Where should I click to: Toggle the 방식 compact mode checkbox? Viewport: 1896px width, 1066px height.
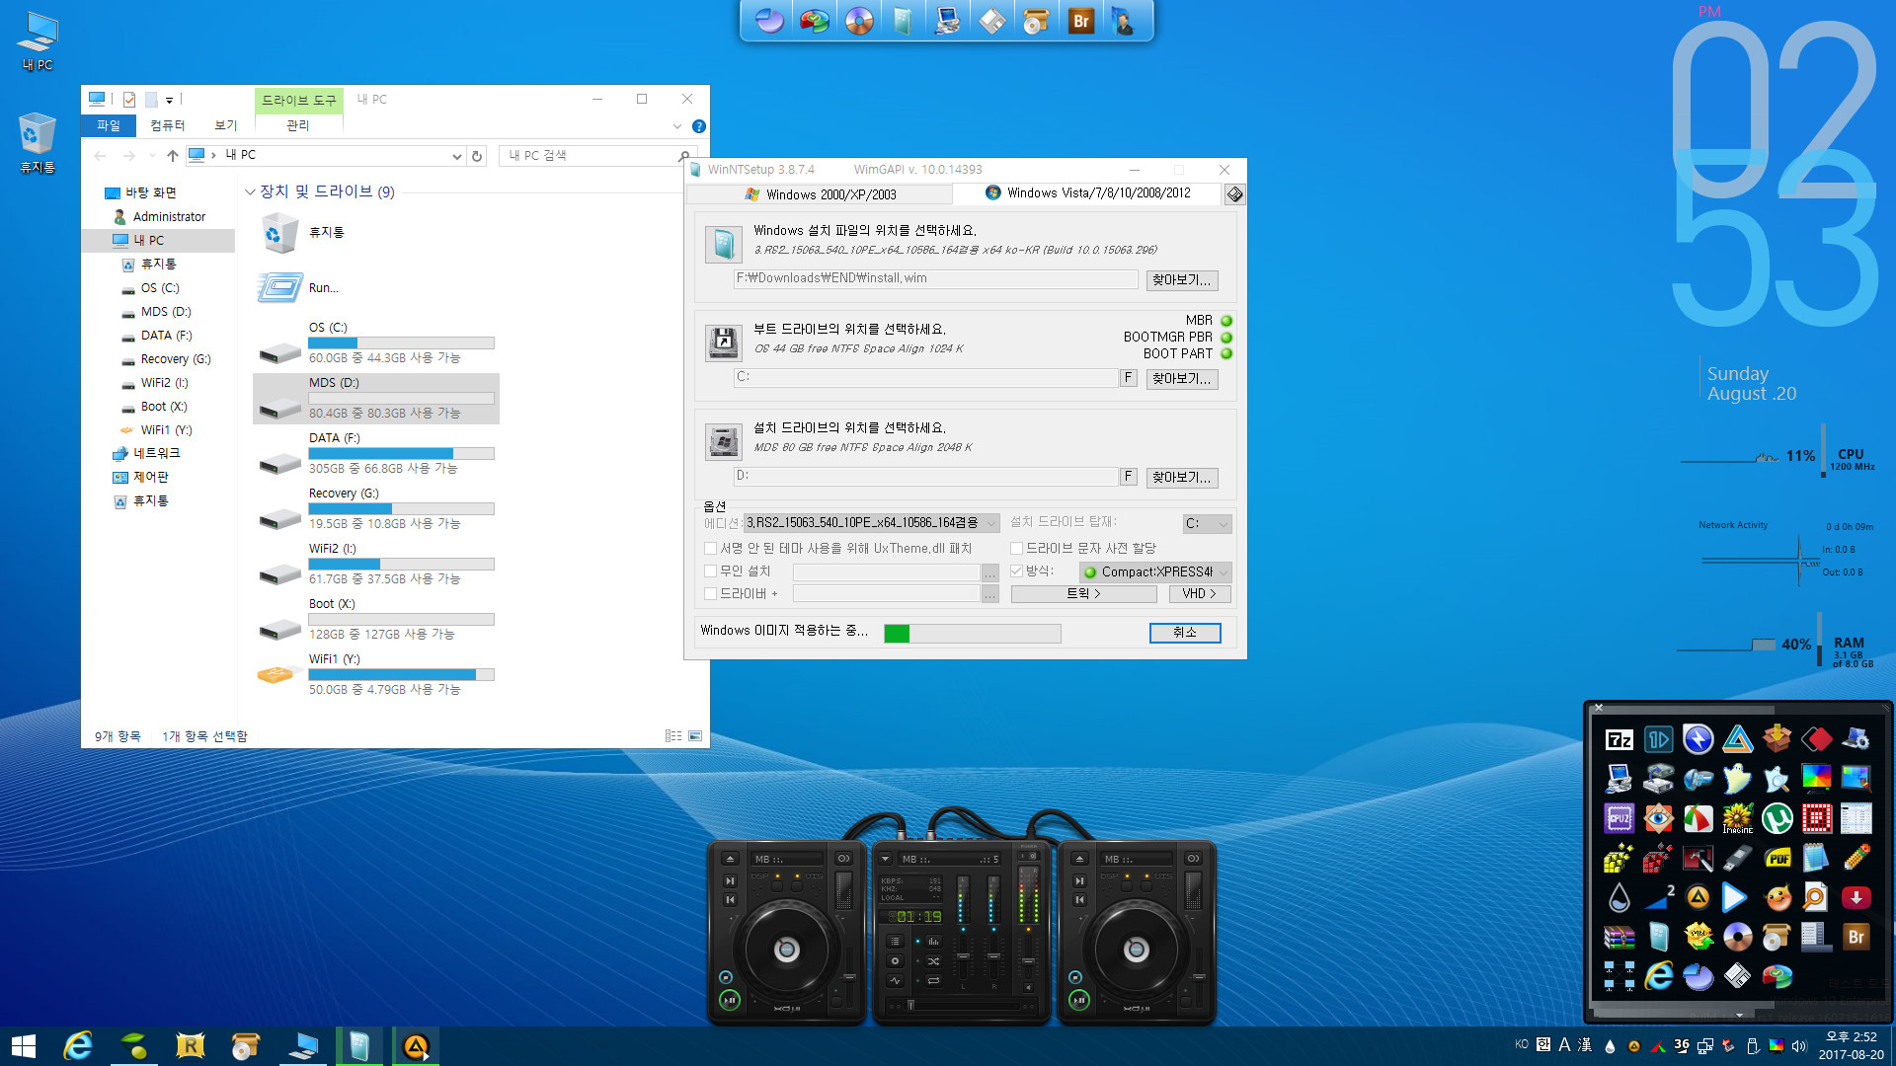(1016, 571)
